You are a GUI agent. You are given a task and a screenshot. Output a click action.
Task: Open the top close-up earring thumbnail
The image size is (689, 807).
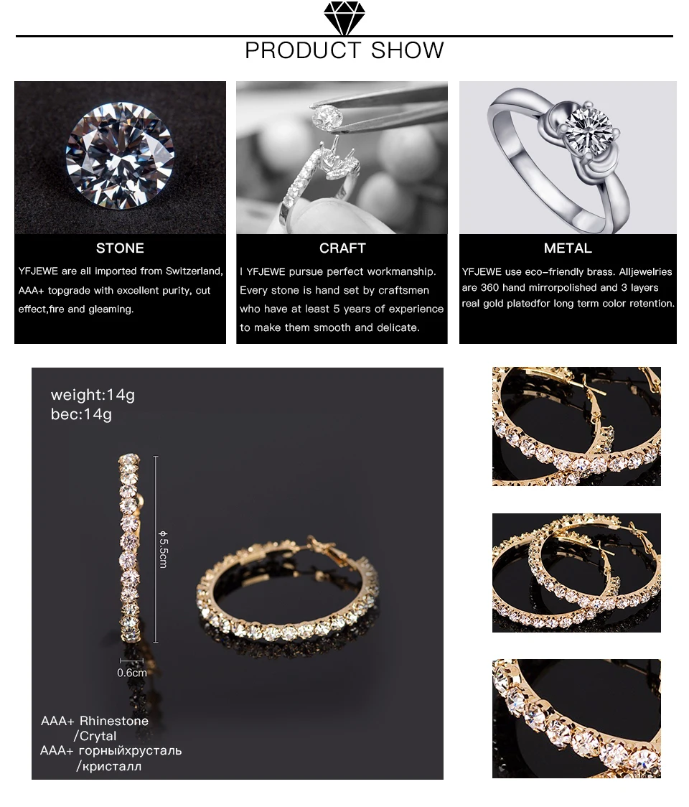[x=576, y=426]
